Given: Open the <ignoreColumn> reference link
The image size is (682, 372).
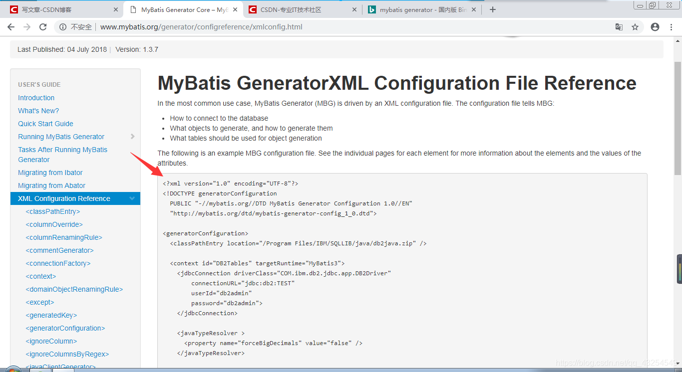Looking at the screenshot, I should [x=51, y=341].
